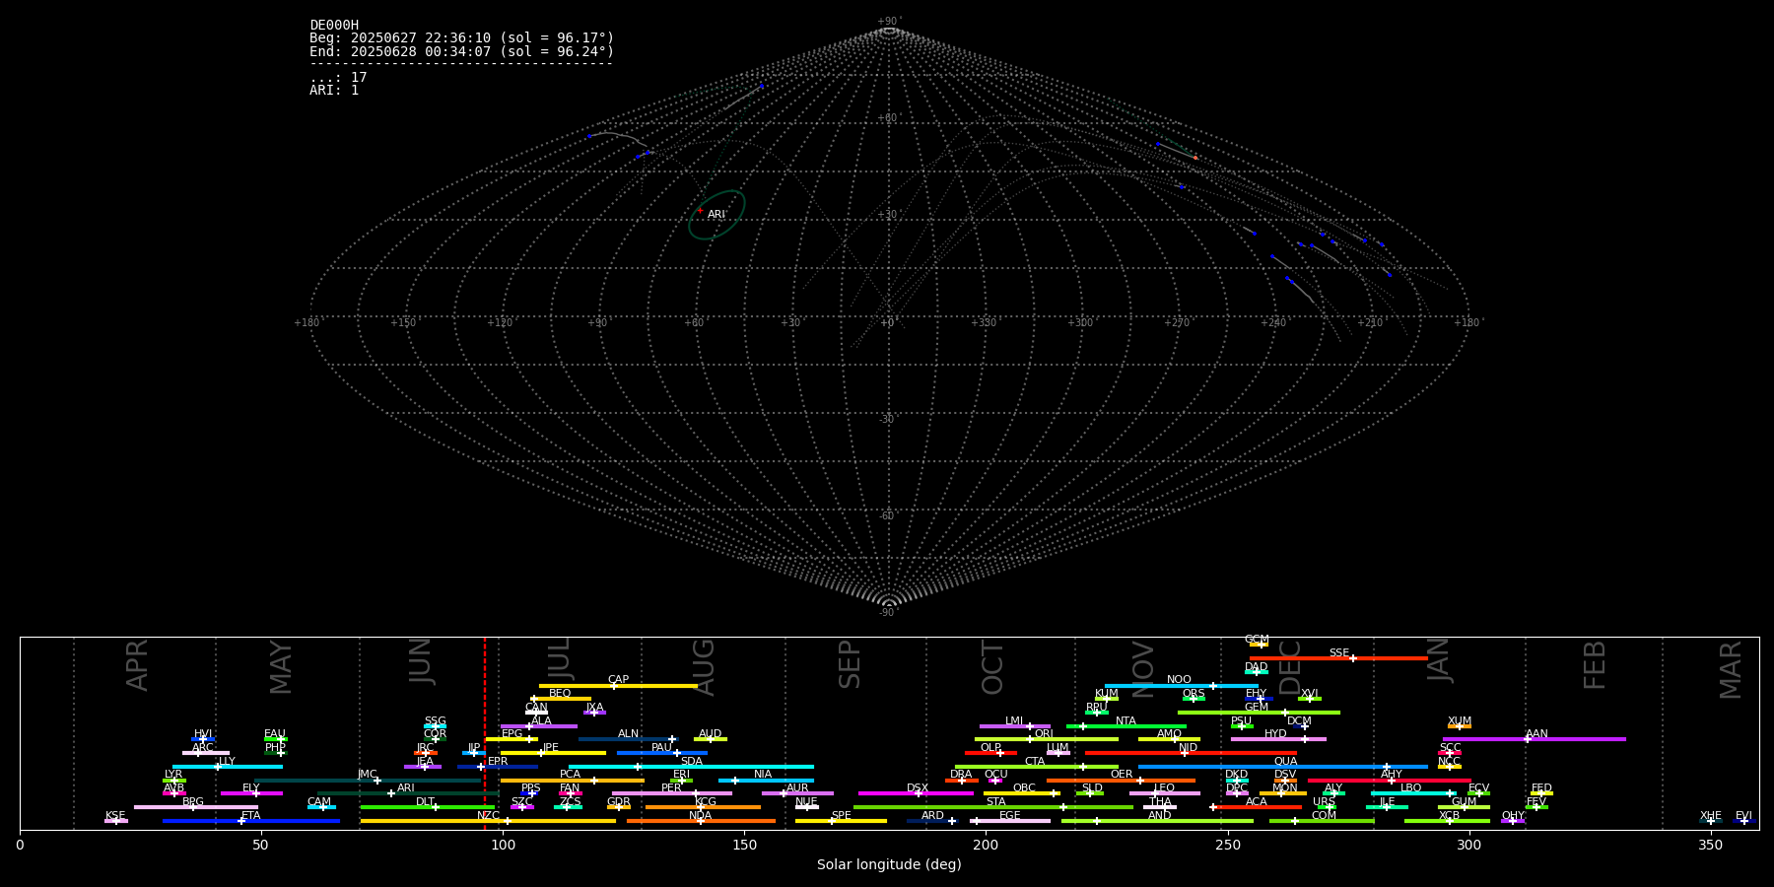Click the MAR month label
This screenshot has width=1774, height=887.
point(1731,670)
